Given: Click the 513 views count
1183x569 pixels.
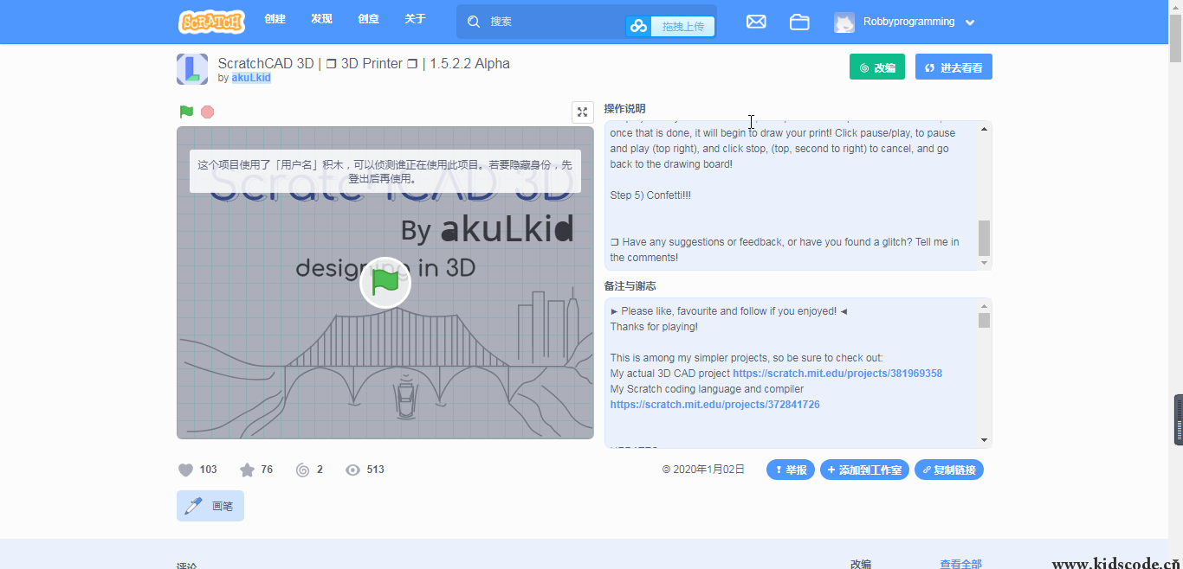Looking at the screenshot, I should coord(375,470).
